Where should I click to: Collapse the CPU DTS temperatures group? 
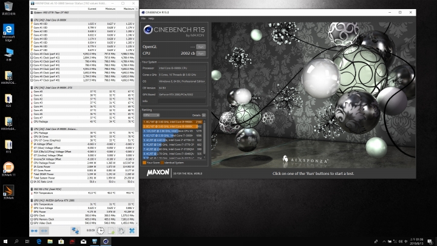[x=83, y=87]
